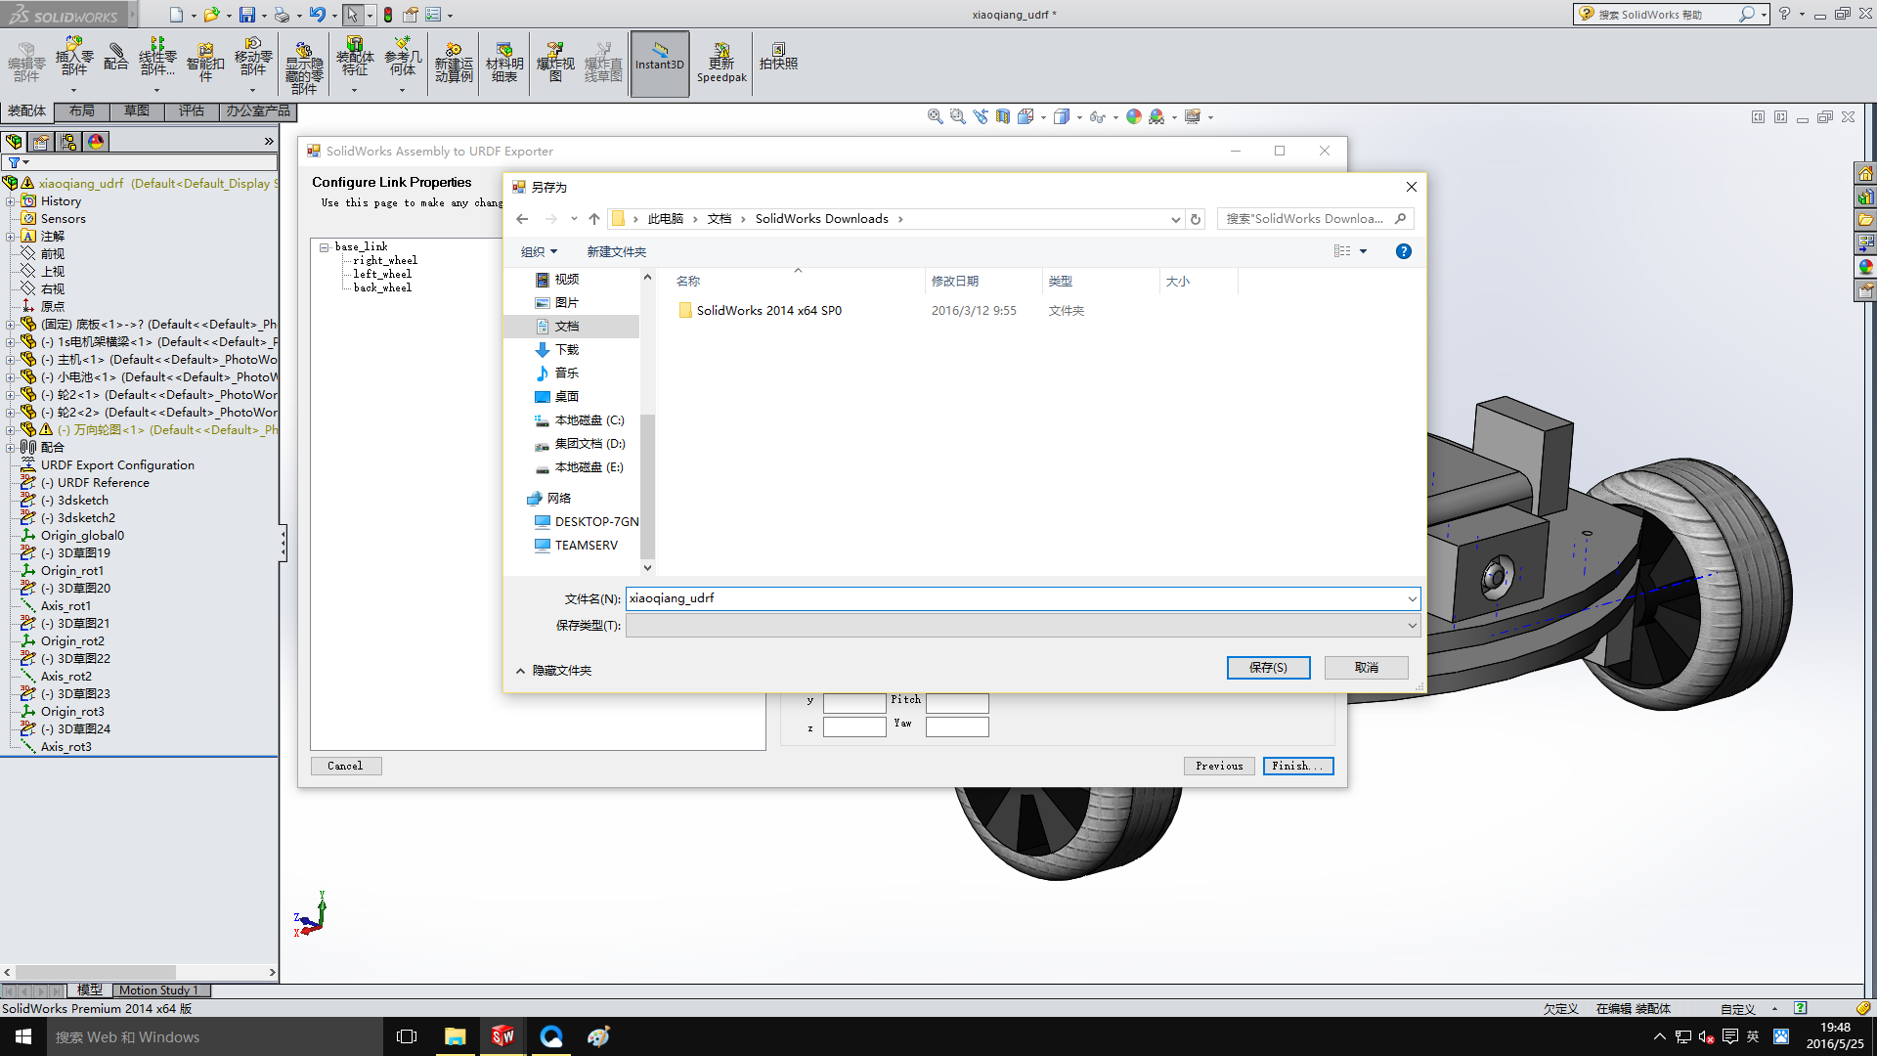Open the View Palette task pane icon
Viewport: 1877px width, 1056px height.
(1865, 243)
